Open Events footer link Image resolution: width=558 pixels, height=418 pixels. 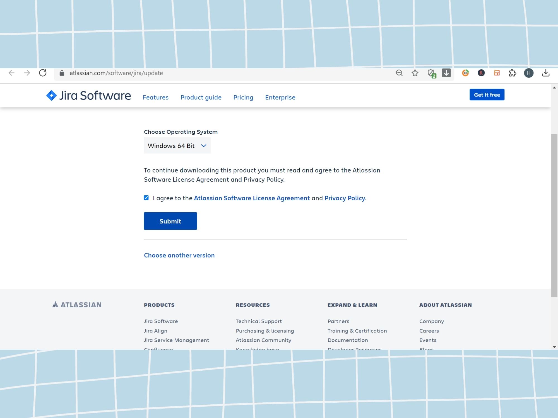point(428,340)
